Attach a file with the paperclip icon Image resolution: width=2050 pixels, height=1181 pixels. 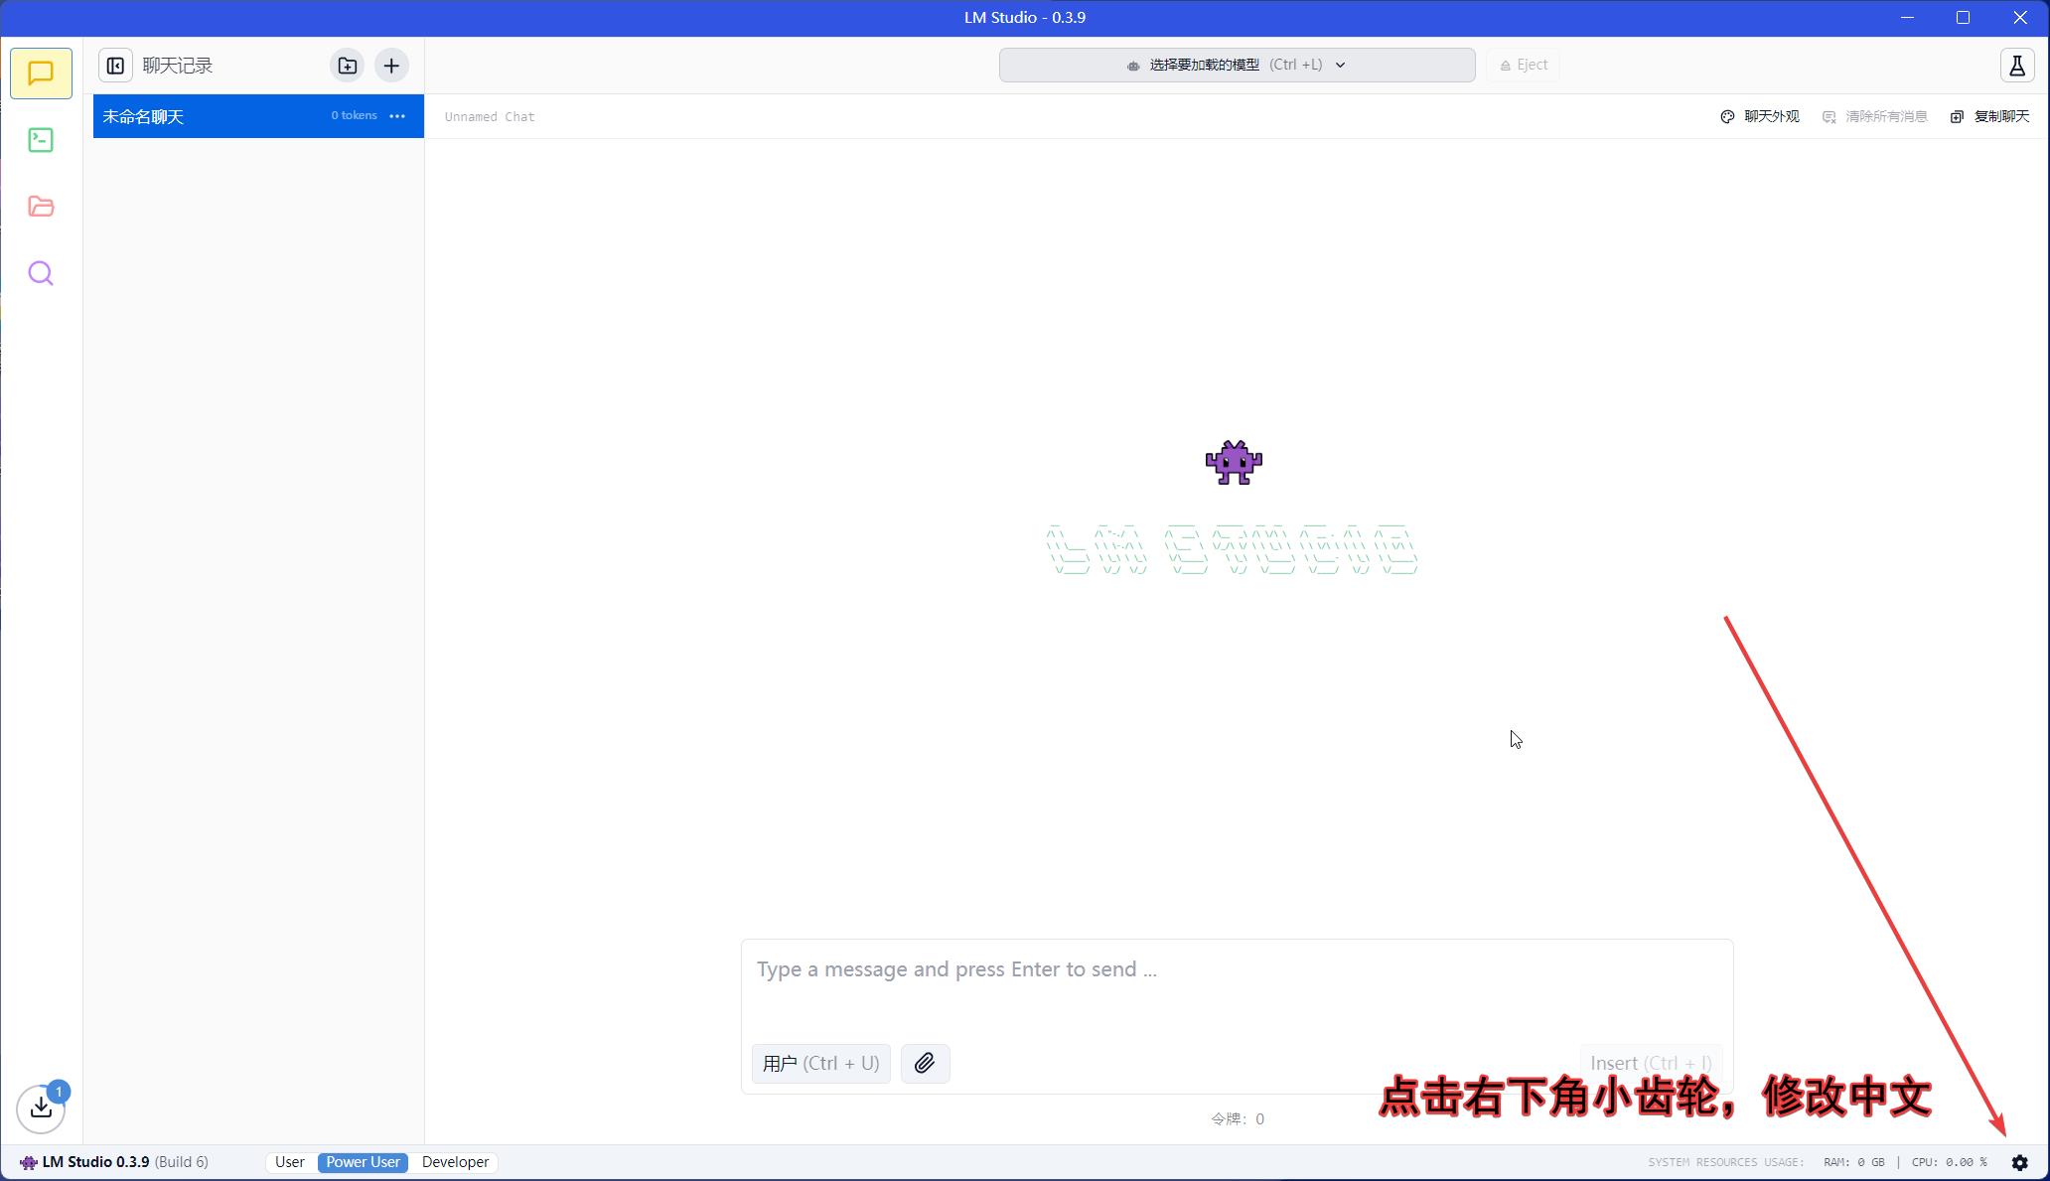pyautogui.click(x=925, y=1064)
